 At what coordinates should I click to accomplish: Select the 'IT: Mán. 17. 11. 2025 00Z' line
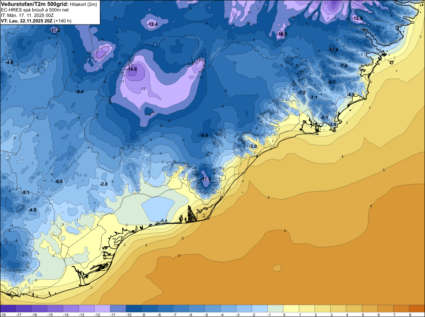tap(27, 15)
